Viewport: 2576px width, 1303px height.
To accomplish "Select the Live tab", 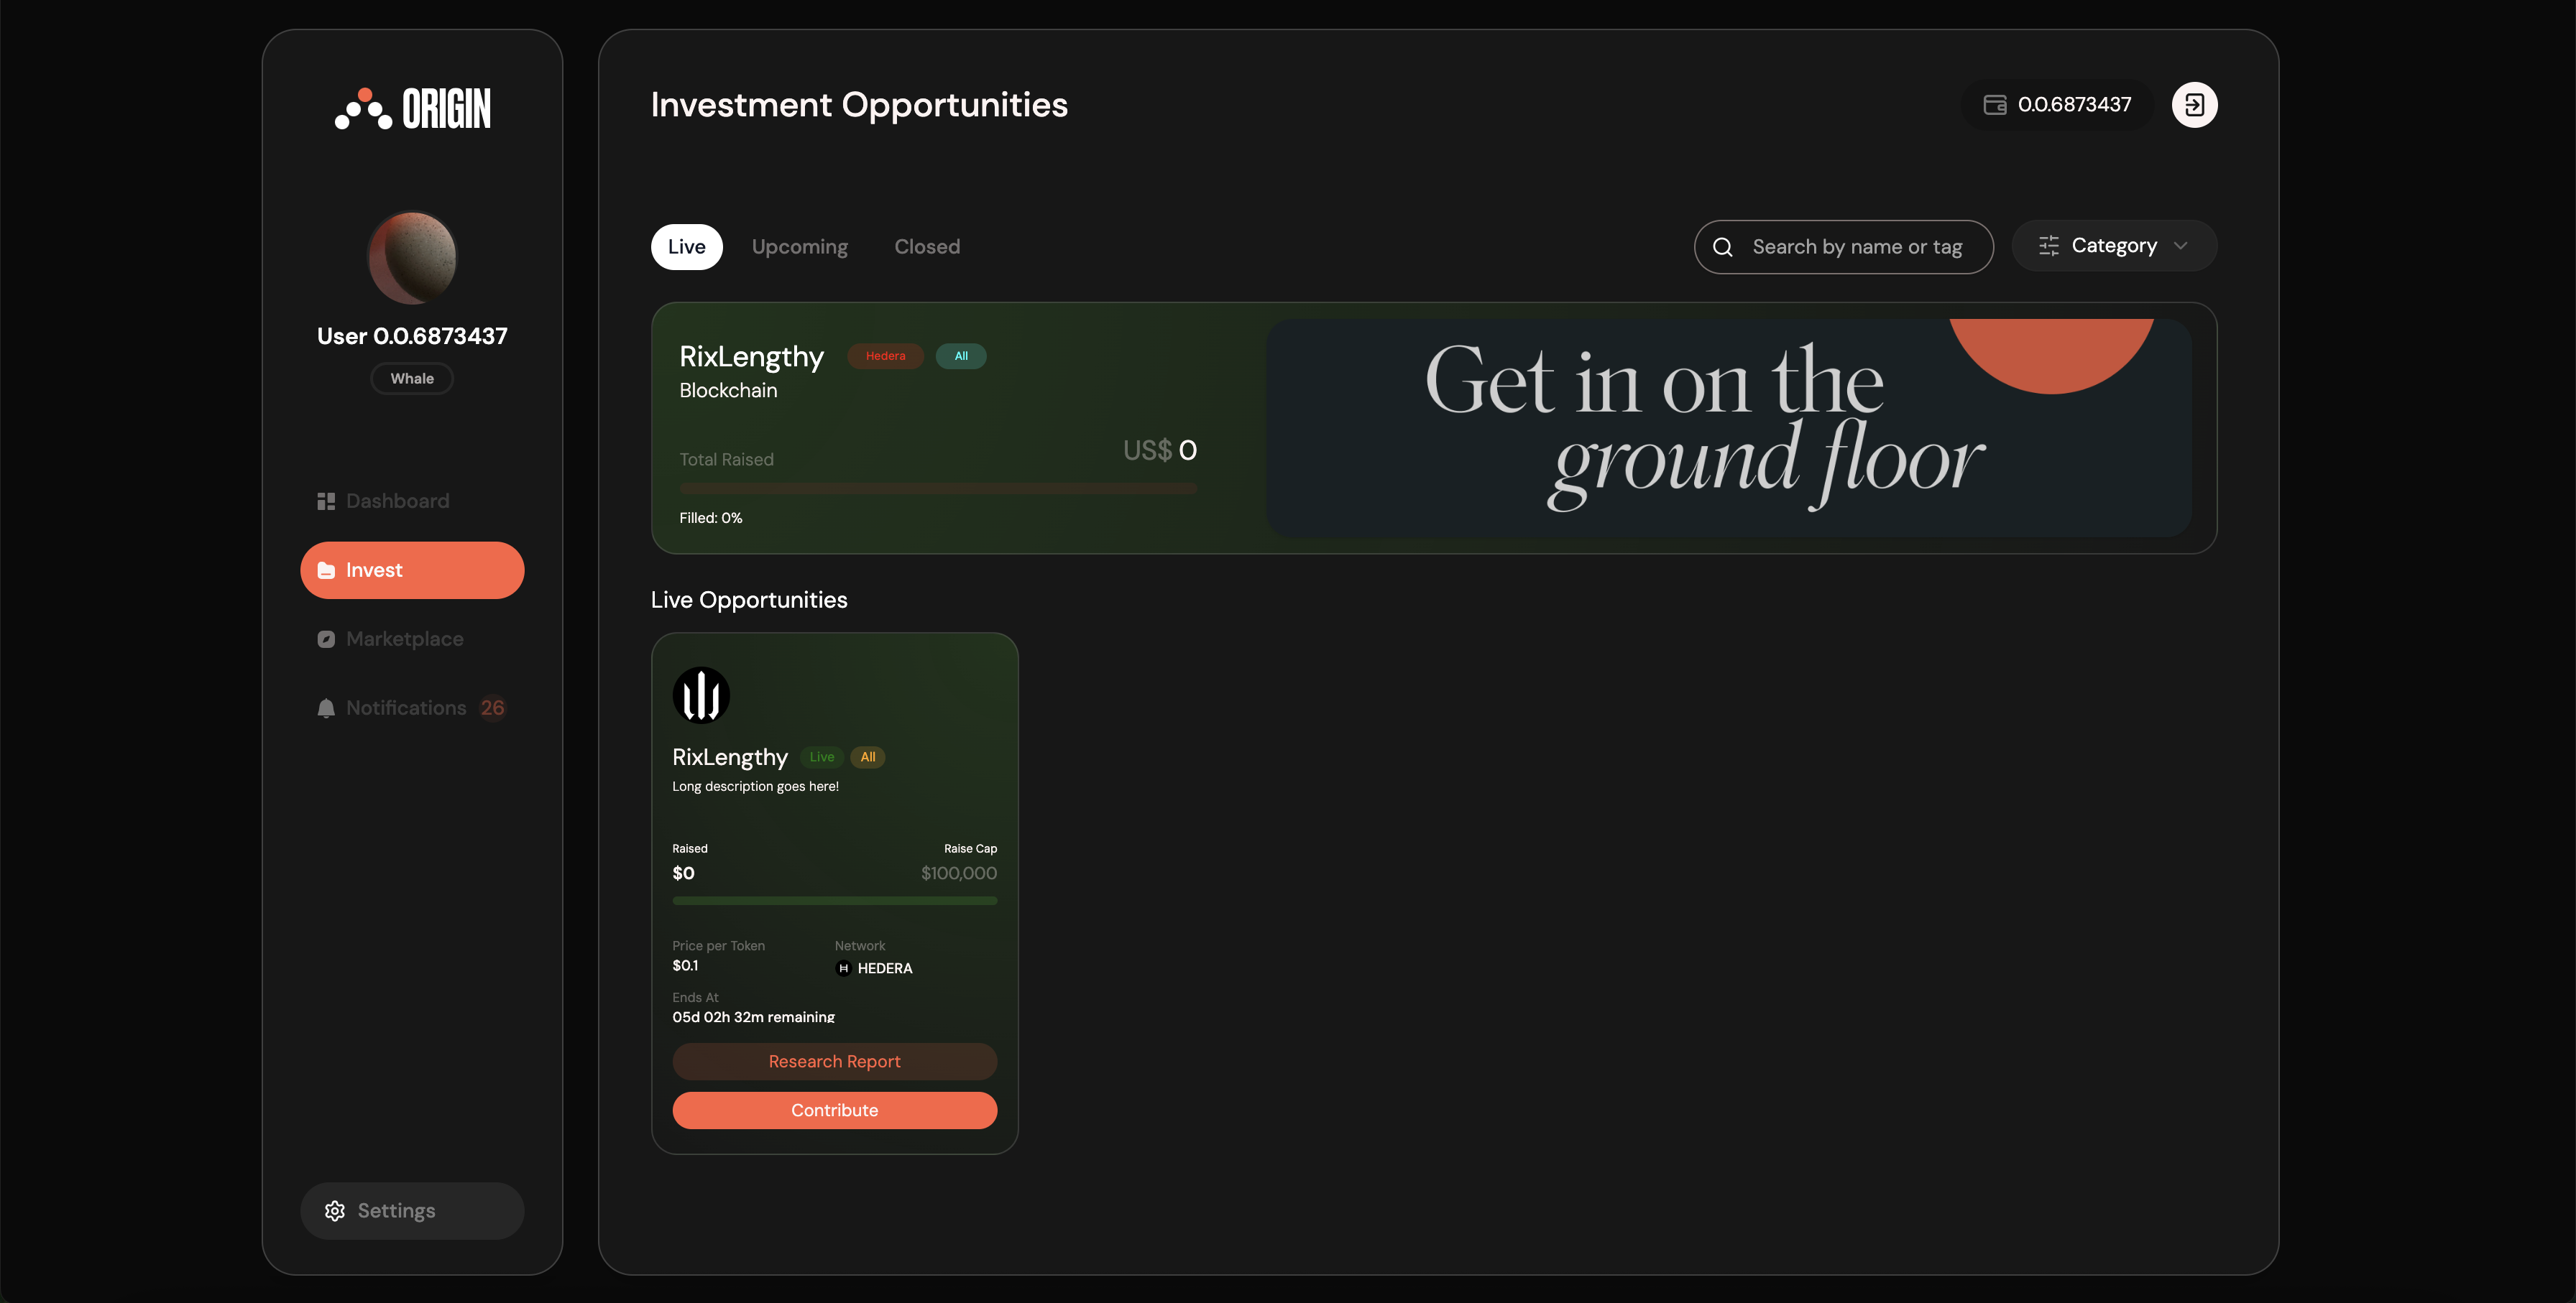I will [x=686, y=247].
